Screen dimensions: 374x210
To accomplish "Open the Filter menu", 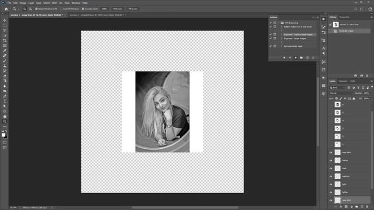I will coord(54,3).
